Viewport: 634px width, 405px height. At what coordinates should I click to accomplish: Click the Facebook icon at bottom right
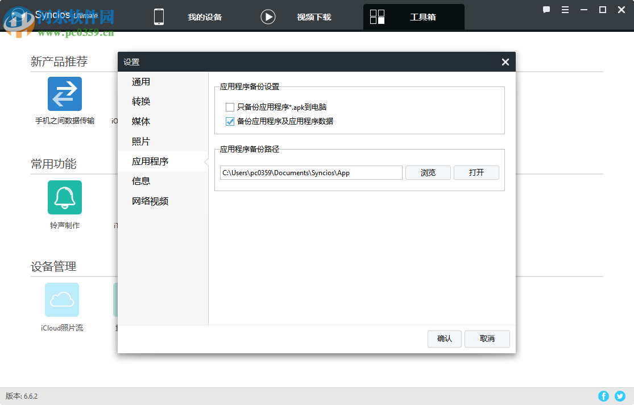[603, 396]
